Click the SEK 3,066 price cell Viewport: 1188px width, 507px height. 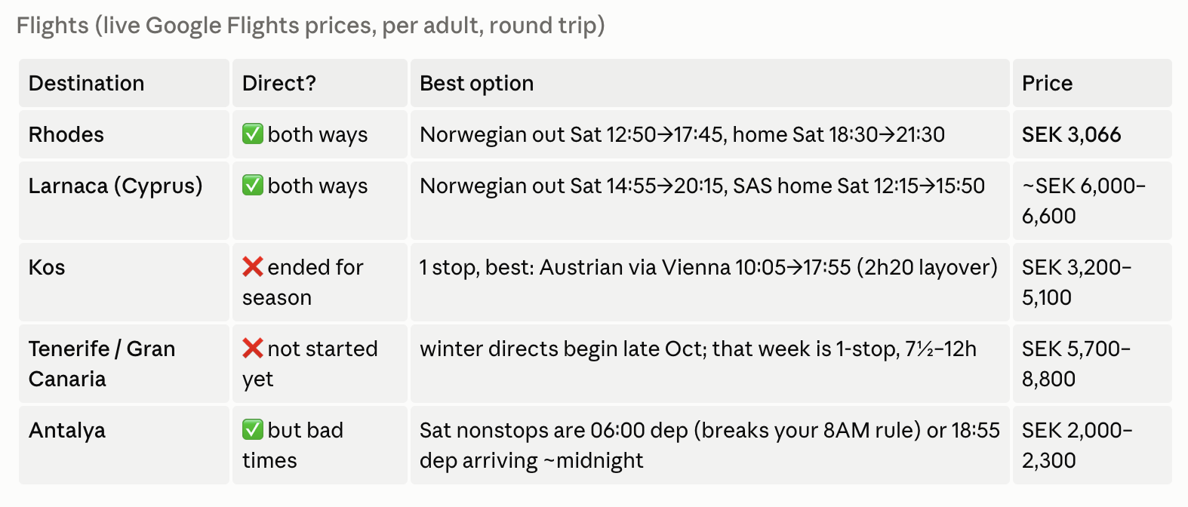1092,134
